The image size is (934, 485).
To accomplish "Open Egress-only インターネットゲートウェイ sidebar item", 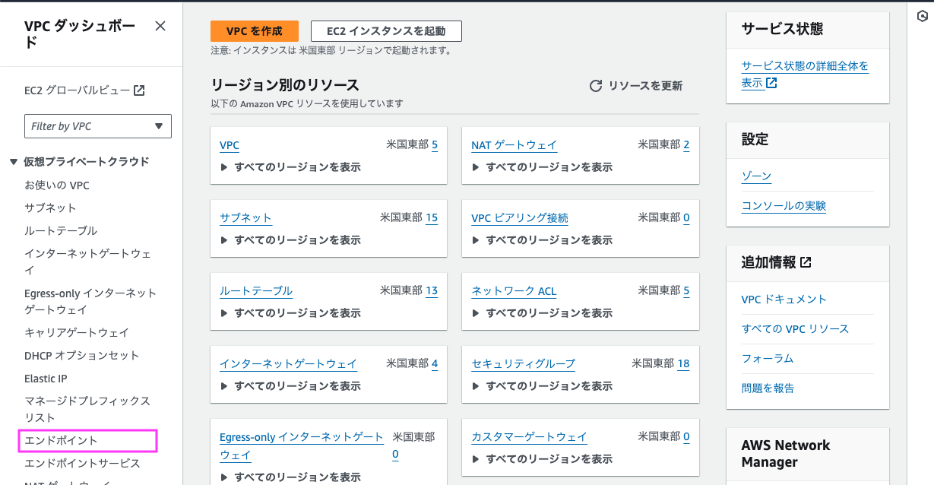I will tap(90, 301).
